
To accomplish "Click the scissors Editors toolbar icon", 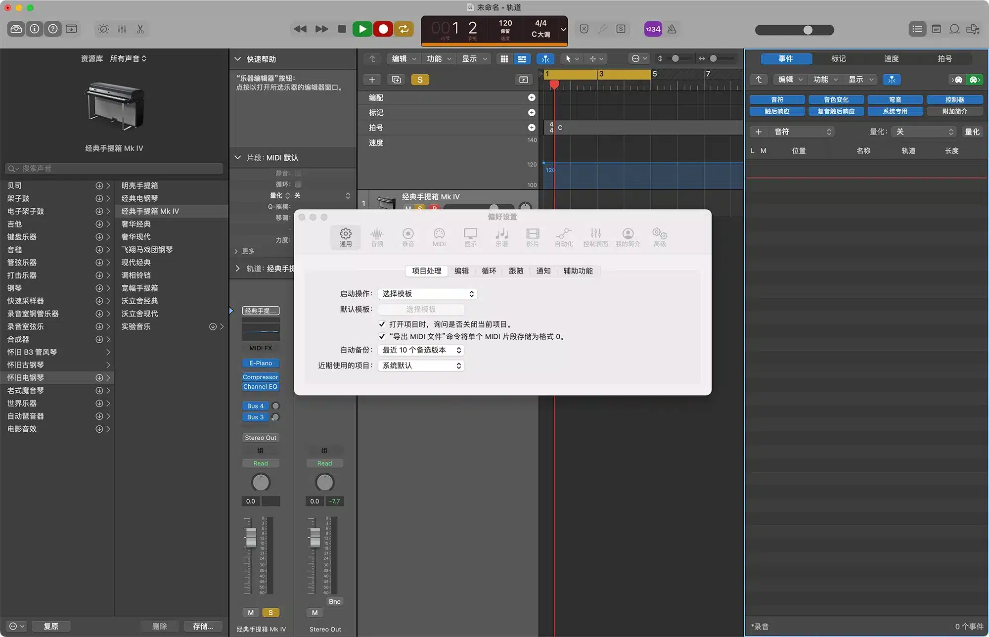I will click(140, 29).
